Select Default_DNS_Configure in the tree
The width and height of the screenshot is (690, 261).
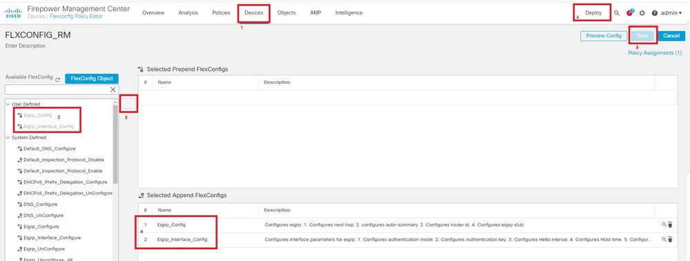tap(49, 149)
